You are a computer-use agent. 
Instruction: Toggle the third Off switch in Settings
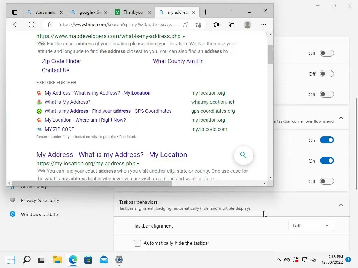point(327,94)
